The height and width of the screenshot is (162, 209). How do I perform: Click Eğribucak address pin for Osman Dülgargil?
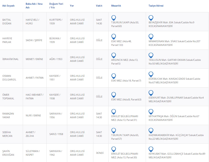tap(151, 74)
